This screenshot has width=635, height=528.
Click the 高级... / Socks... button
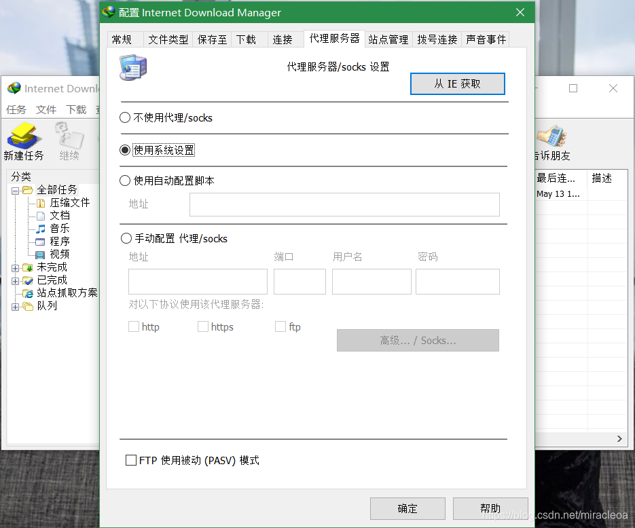(x=418, y=340)
